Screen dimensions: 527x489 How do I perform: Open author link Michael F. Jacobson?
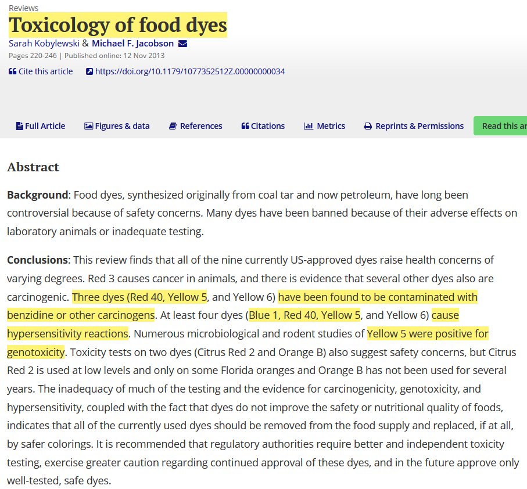[132, 44]
